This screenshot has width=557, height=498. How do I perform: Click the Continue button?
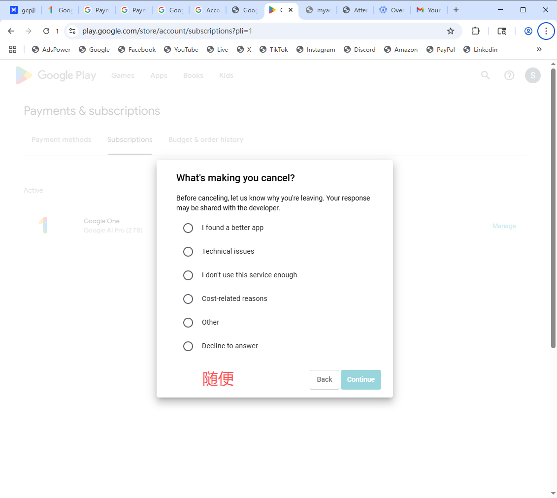(x=360, y=379)
